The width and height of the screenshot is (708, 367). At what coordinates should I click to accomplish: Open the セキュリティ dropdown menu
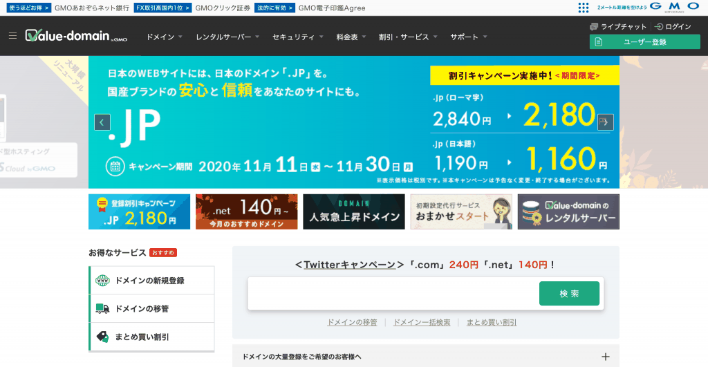tap(298, 37)
